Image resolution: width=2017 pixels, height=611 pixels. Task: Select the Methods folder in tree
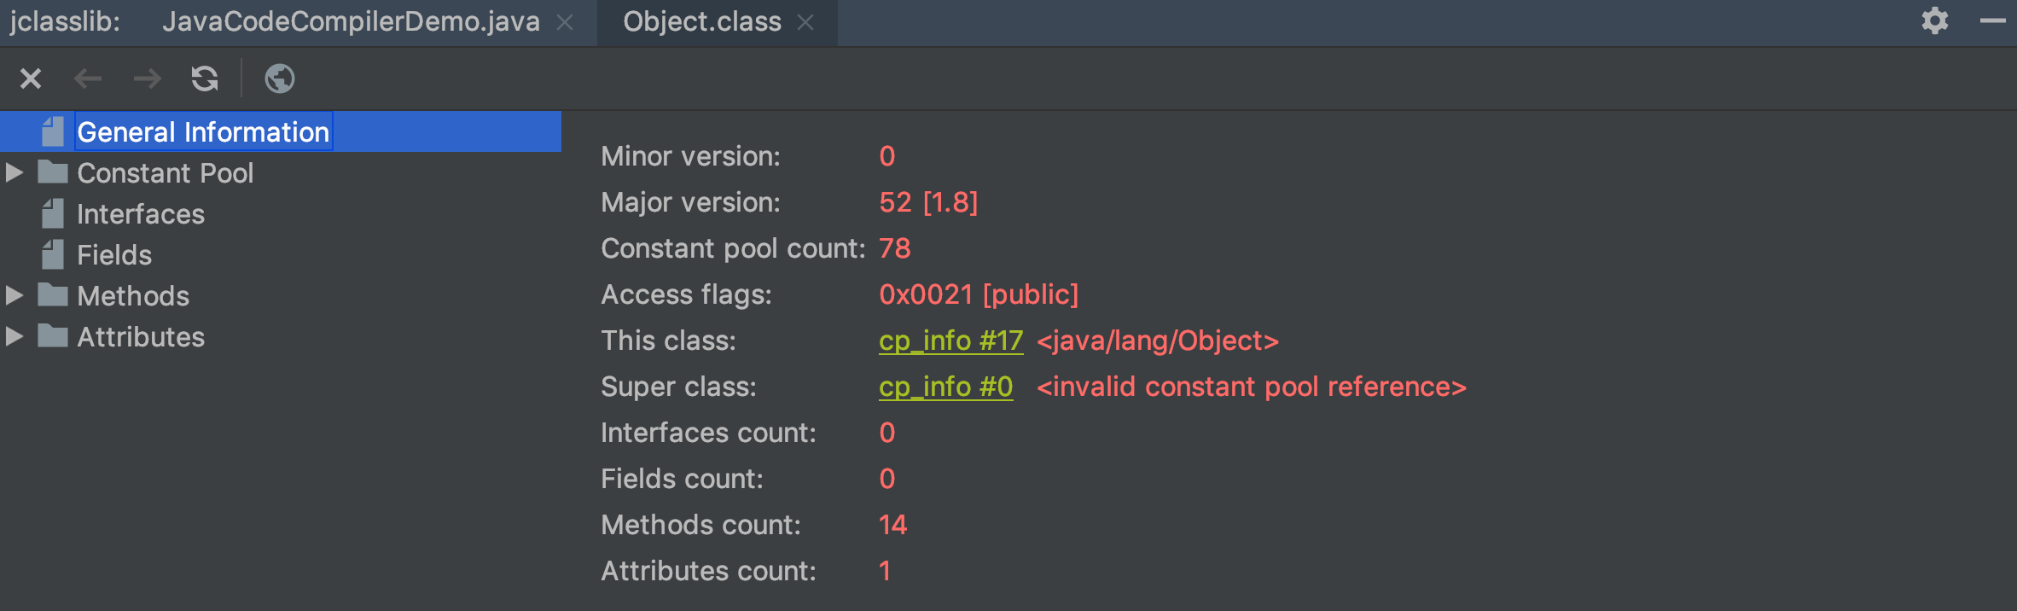pyautogui.click(x=133, y=296)
